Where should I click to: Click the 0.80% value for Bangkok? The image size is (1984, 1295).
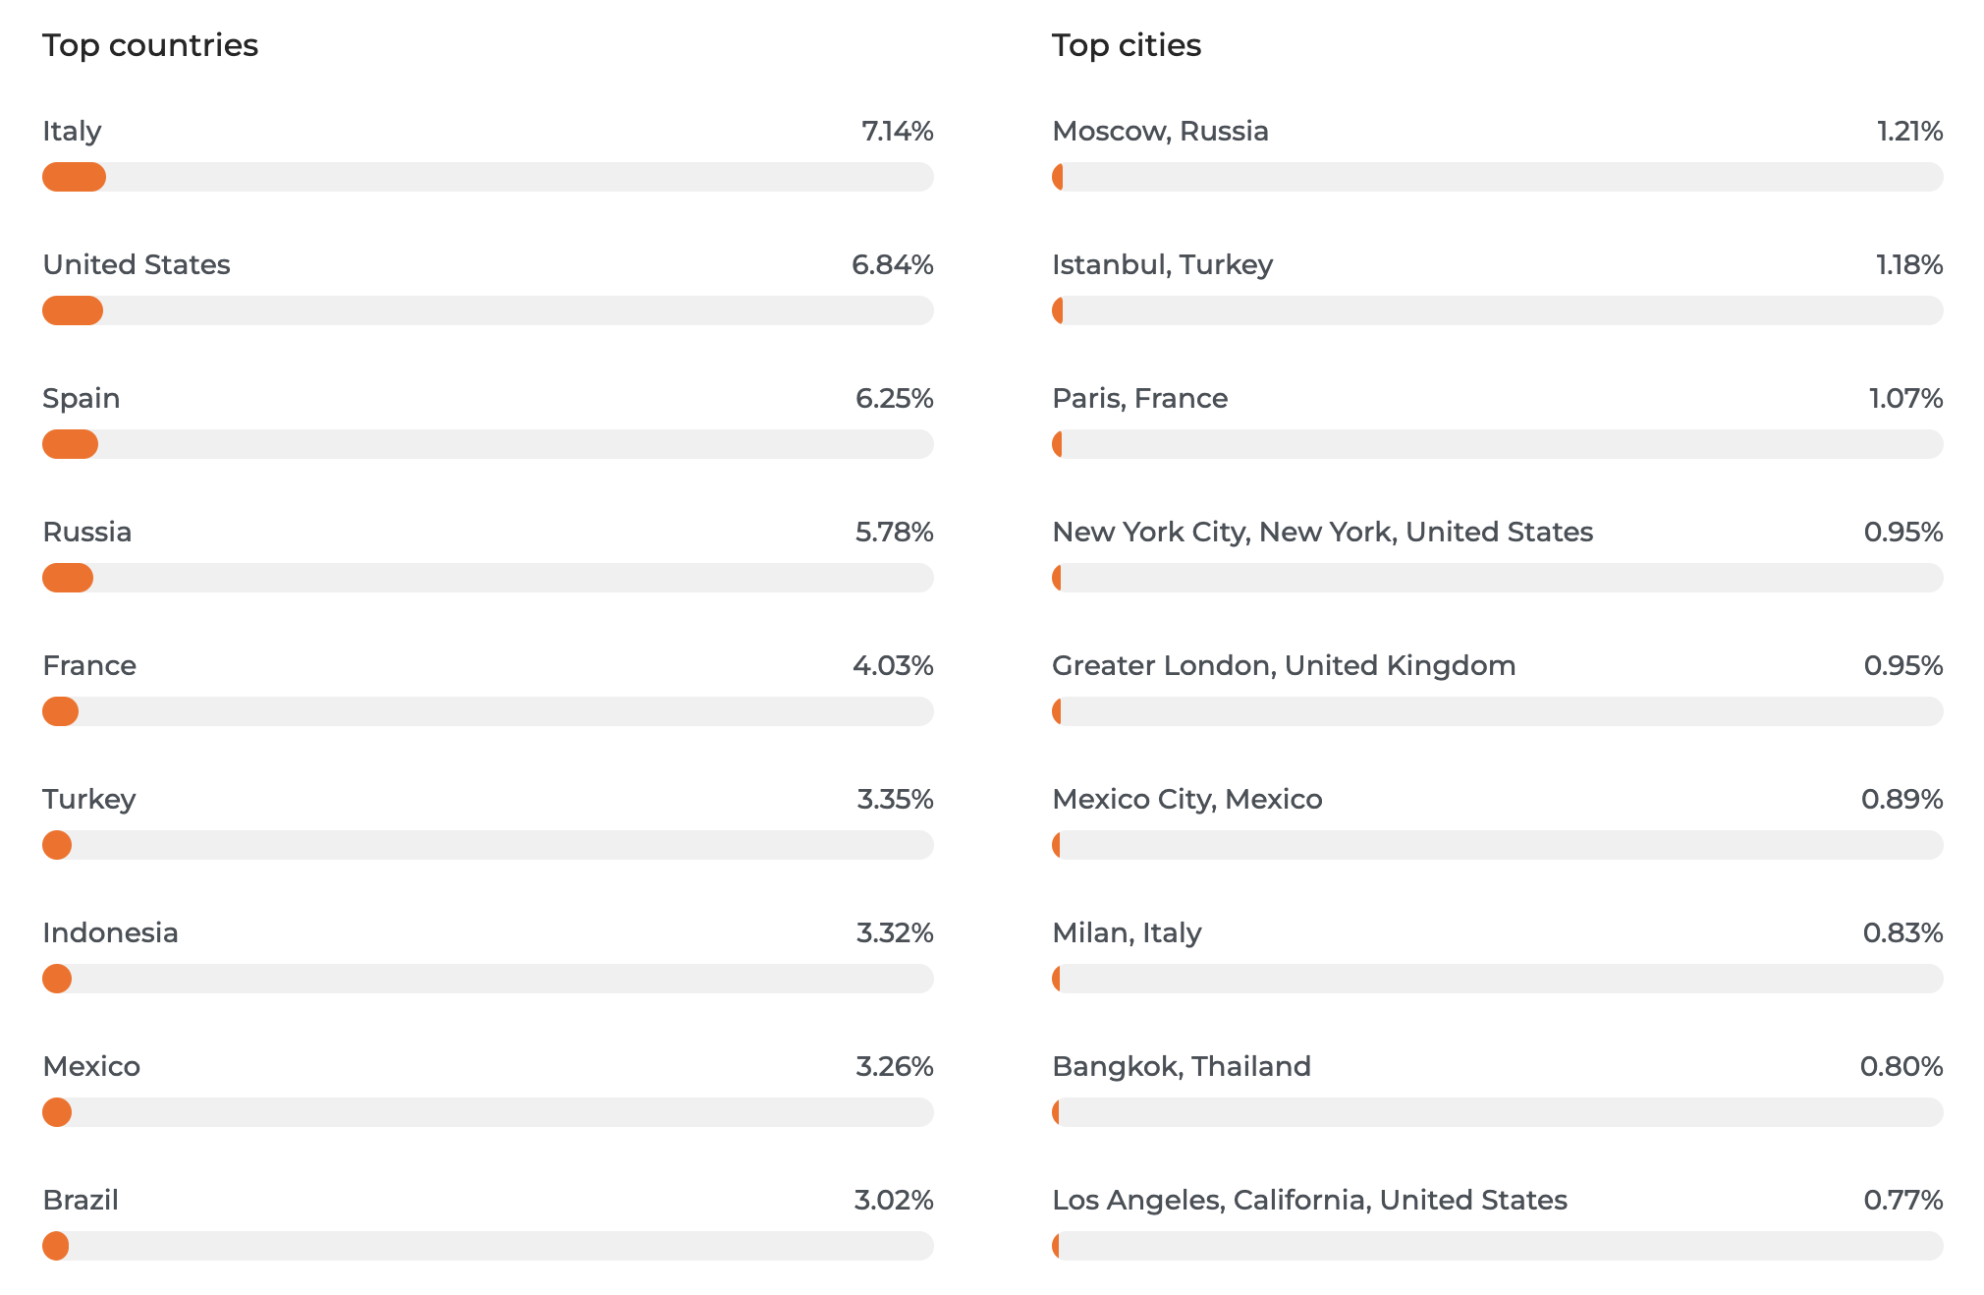[x=1901, y=1066]
